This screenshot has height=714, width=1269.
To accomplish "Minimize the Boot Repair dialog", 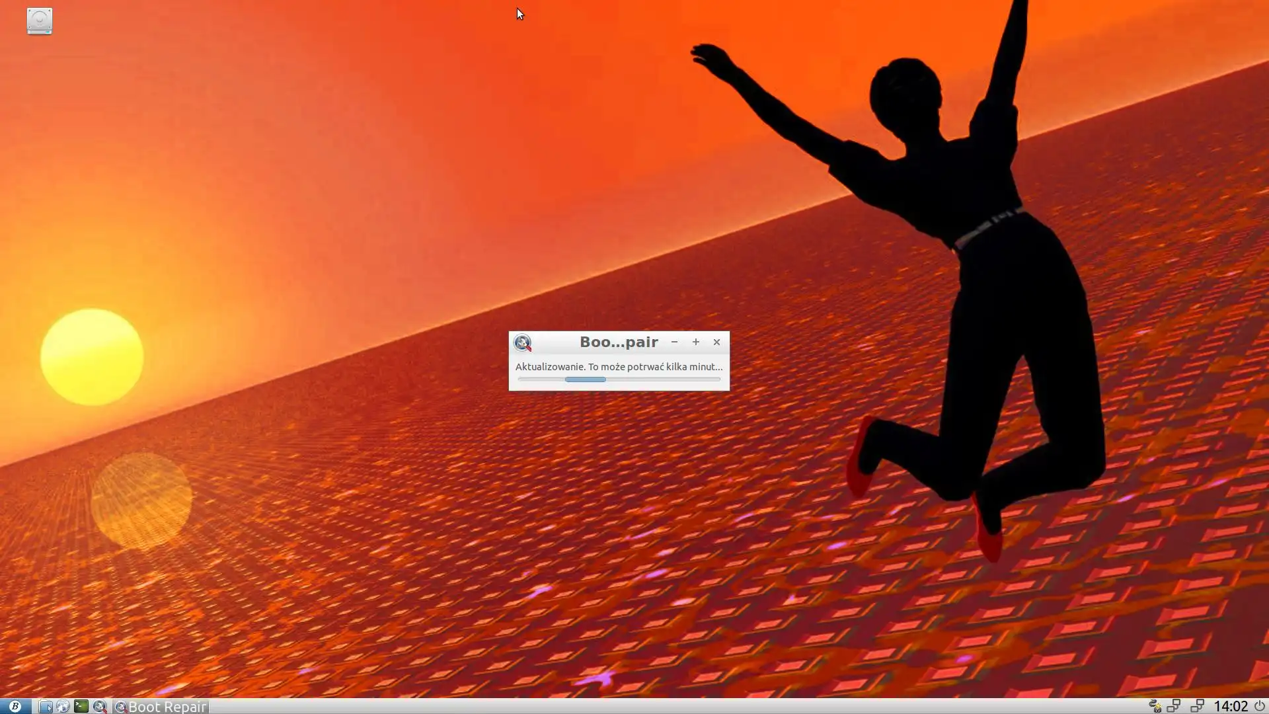I will (x=674, y=342).
